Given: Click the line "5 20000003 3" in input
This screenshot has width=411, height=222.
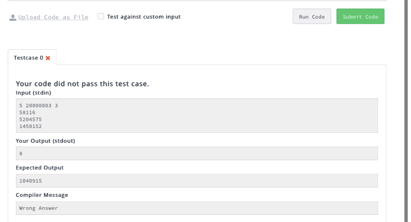Looking at the screenshot, I should (x=38, y=106).
